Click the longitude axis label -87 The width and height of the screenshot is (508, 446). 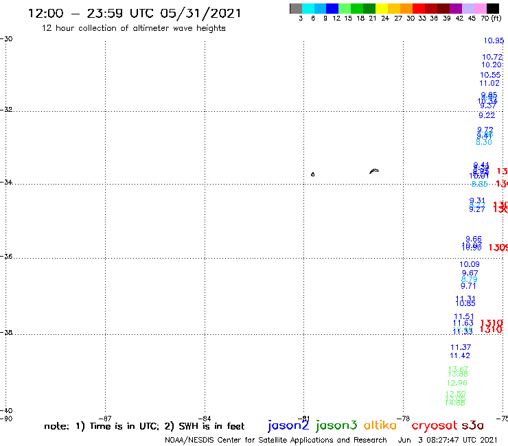[105, 419]
